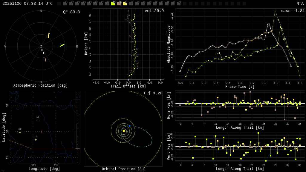Select the station 11 marker on the map
Screen dimensions: 306x172
[36, 139]
